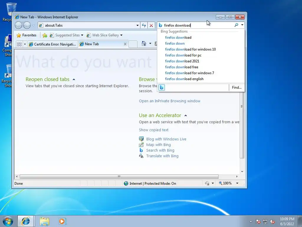The image size is (302, 227).
Task: Open the Windows Start button
Action: 8,221
